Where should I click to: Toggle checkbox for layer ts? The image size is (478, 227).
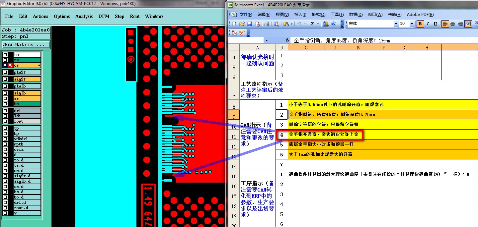[5, 60]
